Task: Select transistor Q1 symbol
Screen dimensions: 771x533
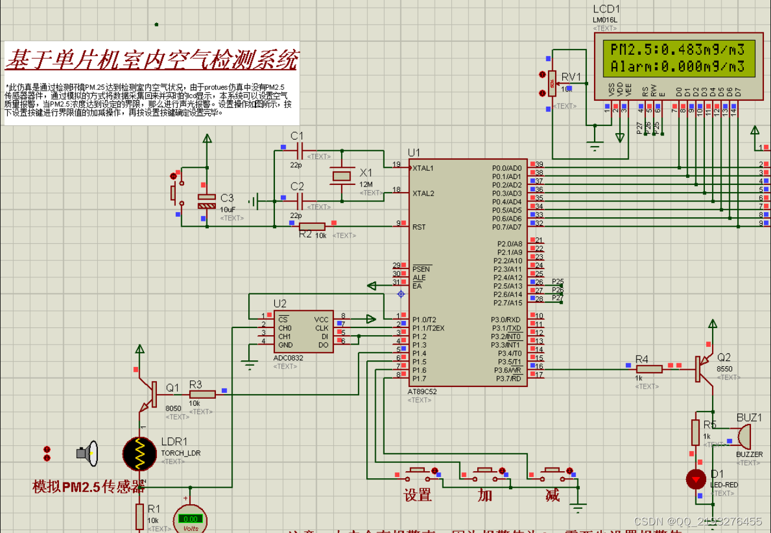Action: click(148, 395)
